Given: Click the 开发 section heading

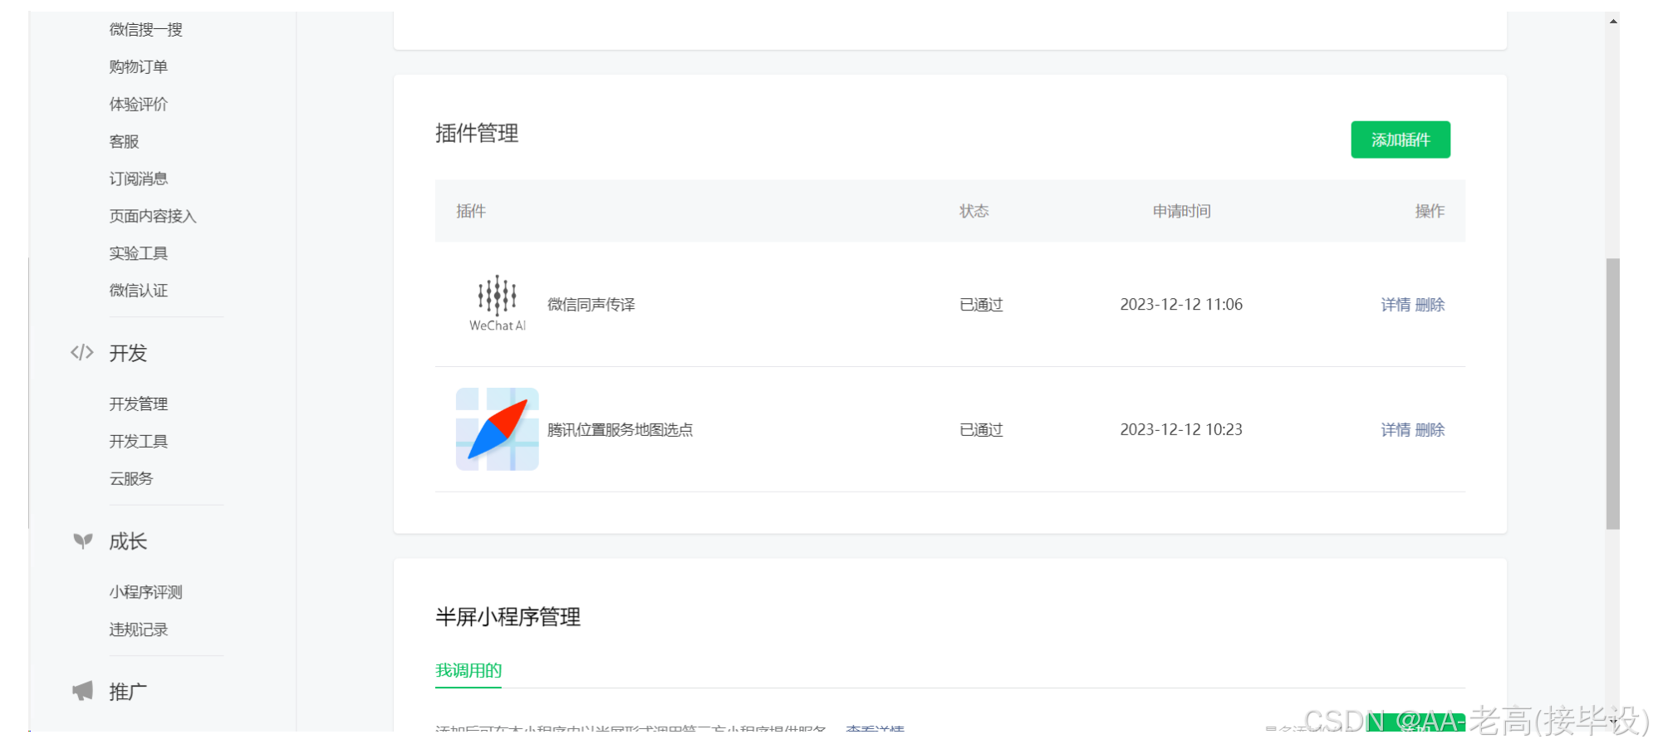Looking at the screenshot, I should 128,354.
